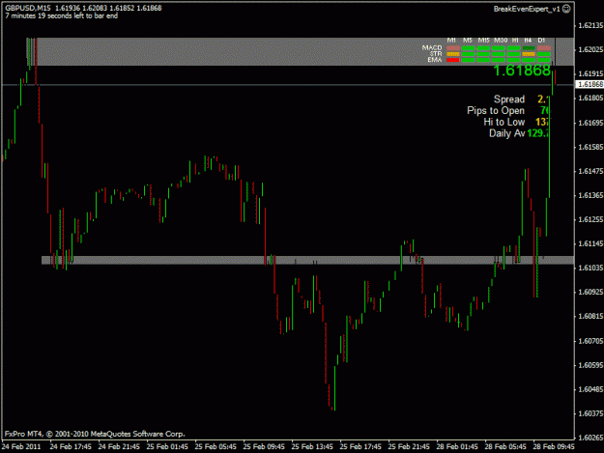This screenshot has width=604, height=453.
Task: Click the 24 Feb 21:45 time axis label
Action: pyautogui.click(x=119, y=446)
